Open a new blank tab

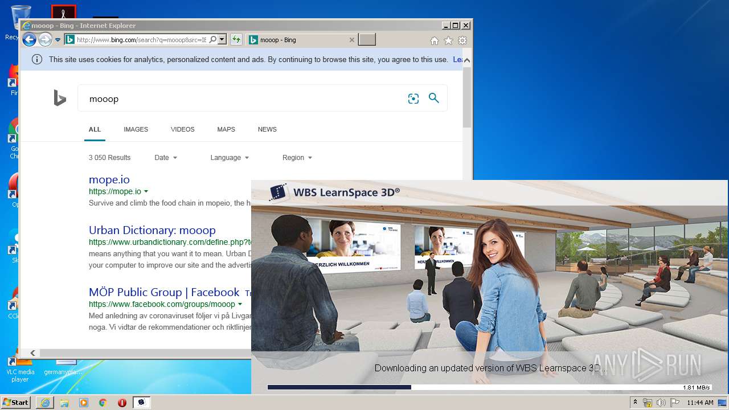click(367, 40)
